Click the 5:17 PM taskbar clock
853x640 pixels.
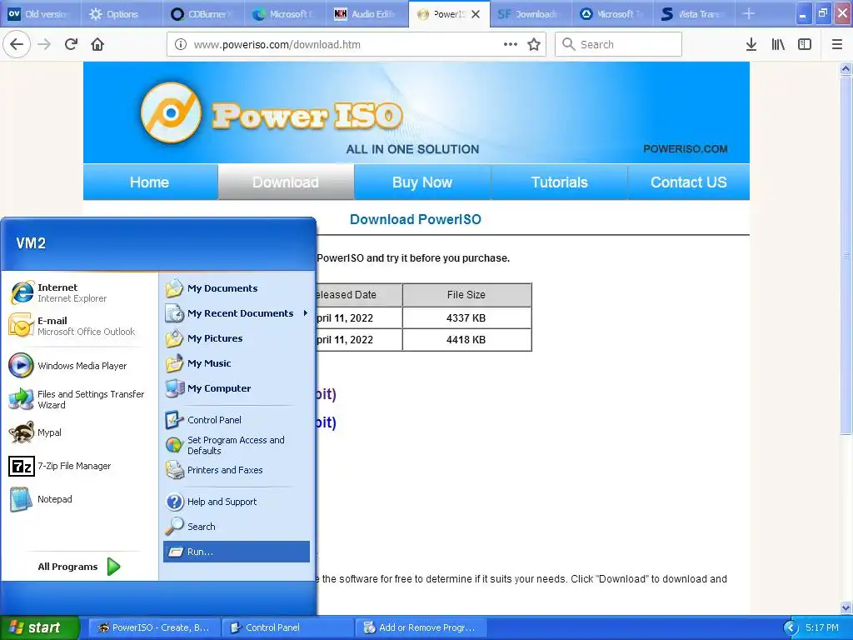821,627
